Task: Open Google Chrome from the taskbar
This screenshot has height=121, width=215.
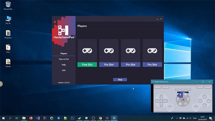Action: [100, 118]
